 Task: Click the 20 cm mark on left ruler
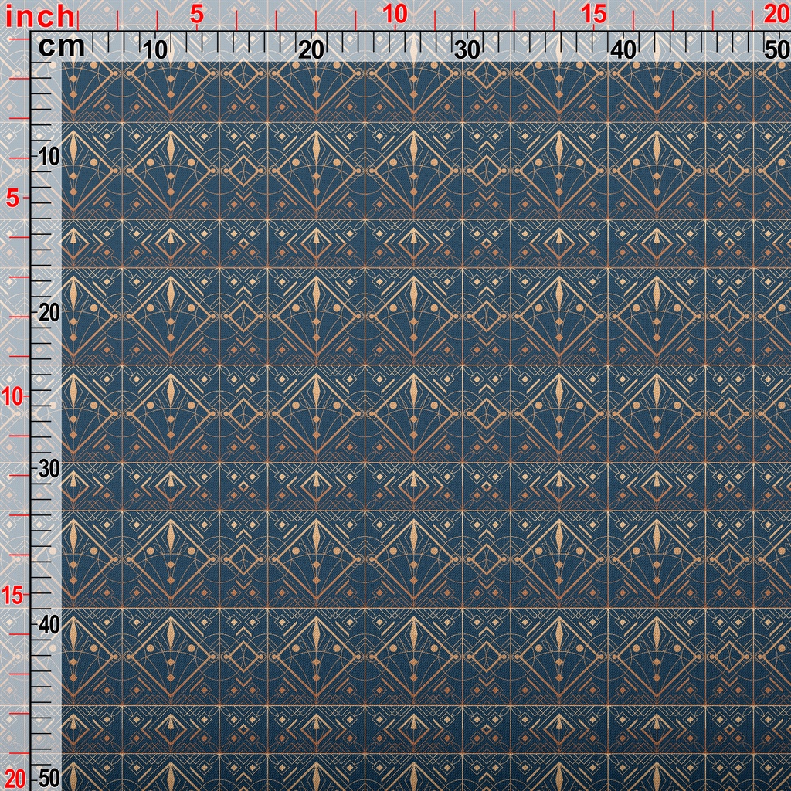click(49, 314)
